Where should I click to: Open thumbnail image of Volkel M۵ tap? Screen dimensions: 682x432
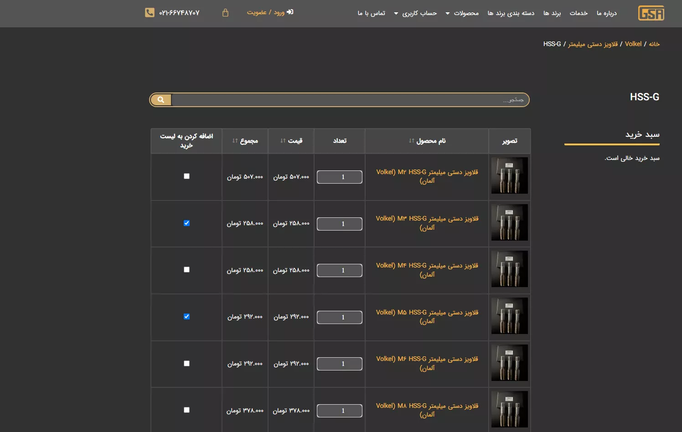510,316
